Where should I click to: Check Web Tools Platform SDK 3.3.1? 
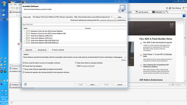point(27,43)
